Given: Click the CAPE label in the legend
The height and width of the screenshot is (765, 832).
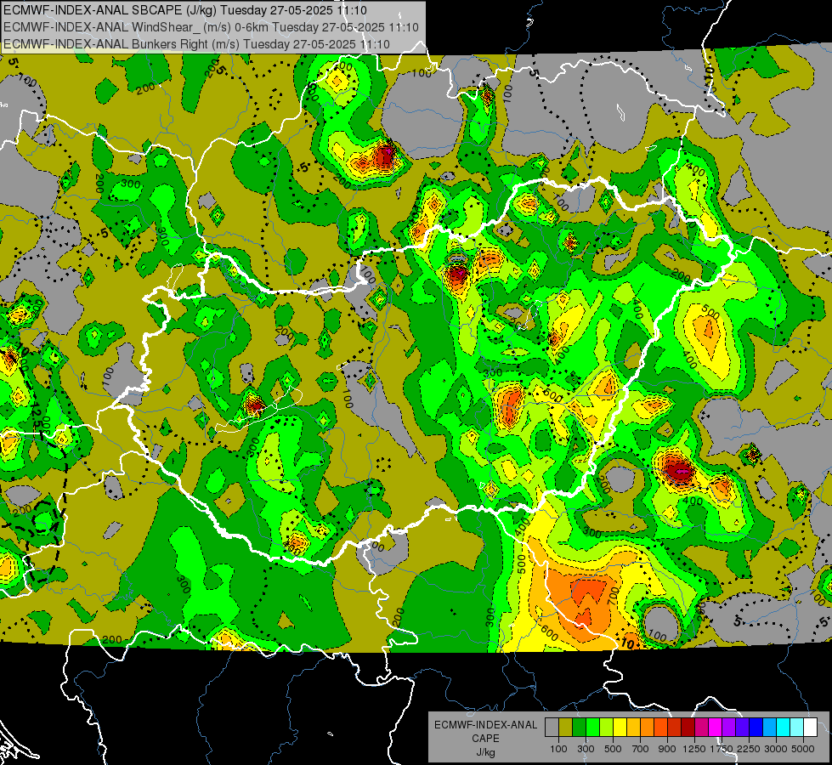Looking at the screenshot, I should pyautogui.click(x=485, y=739).
